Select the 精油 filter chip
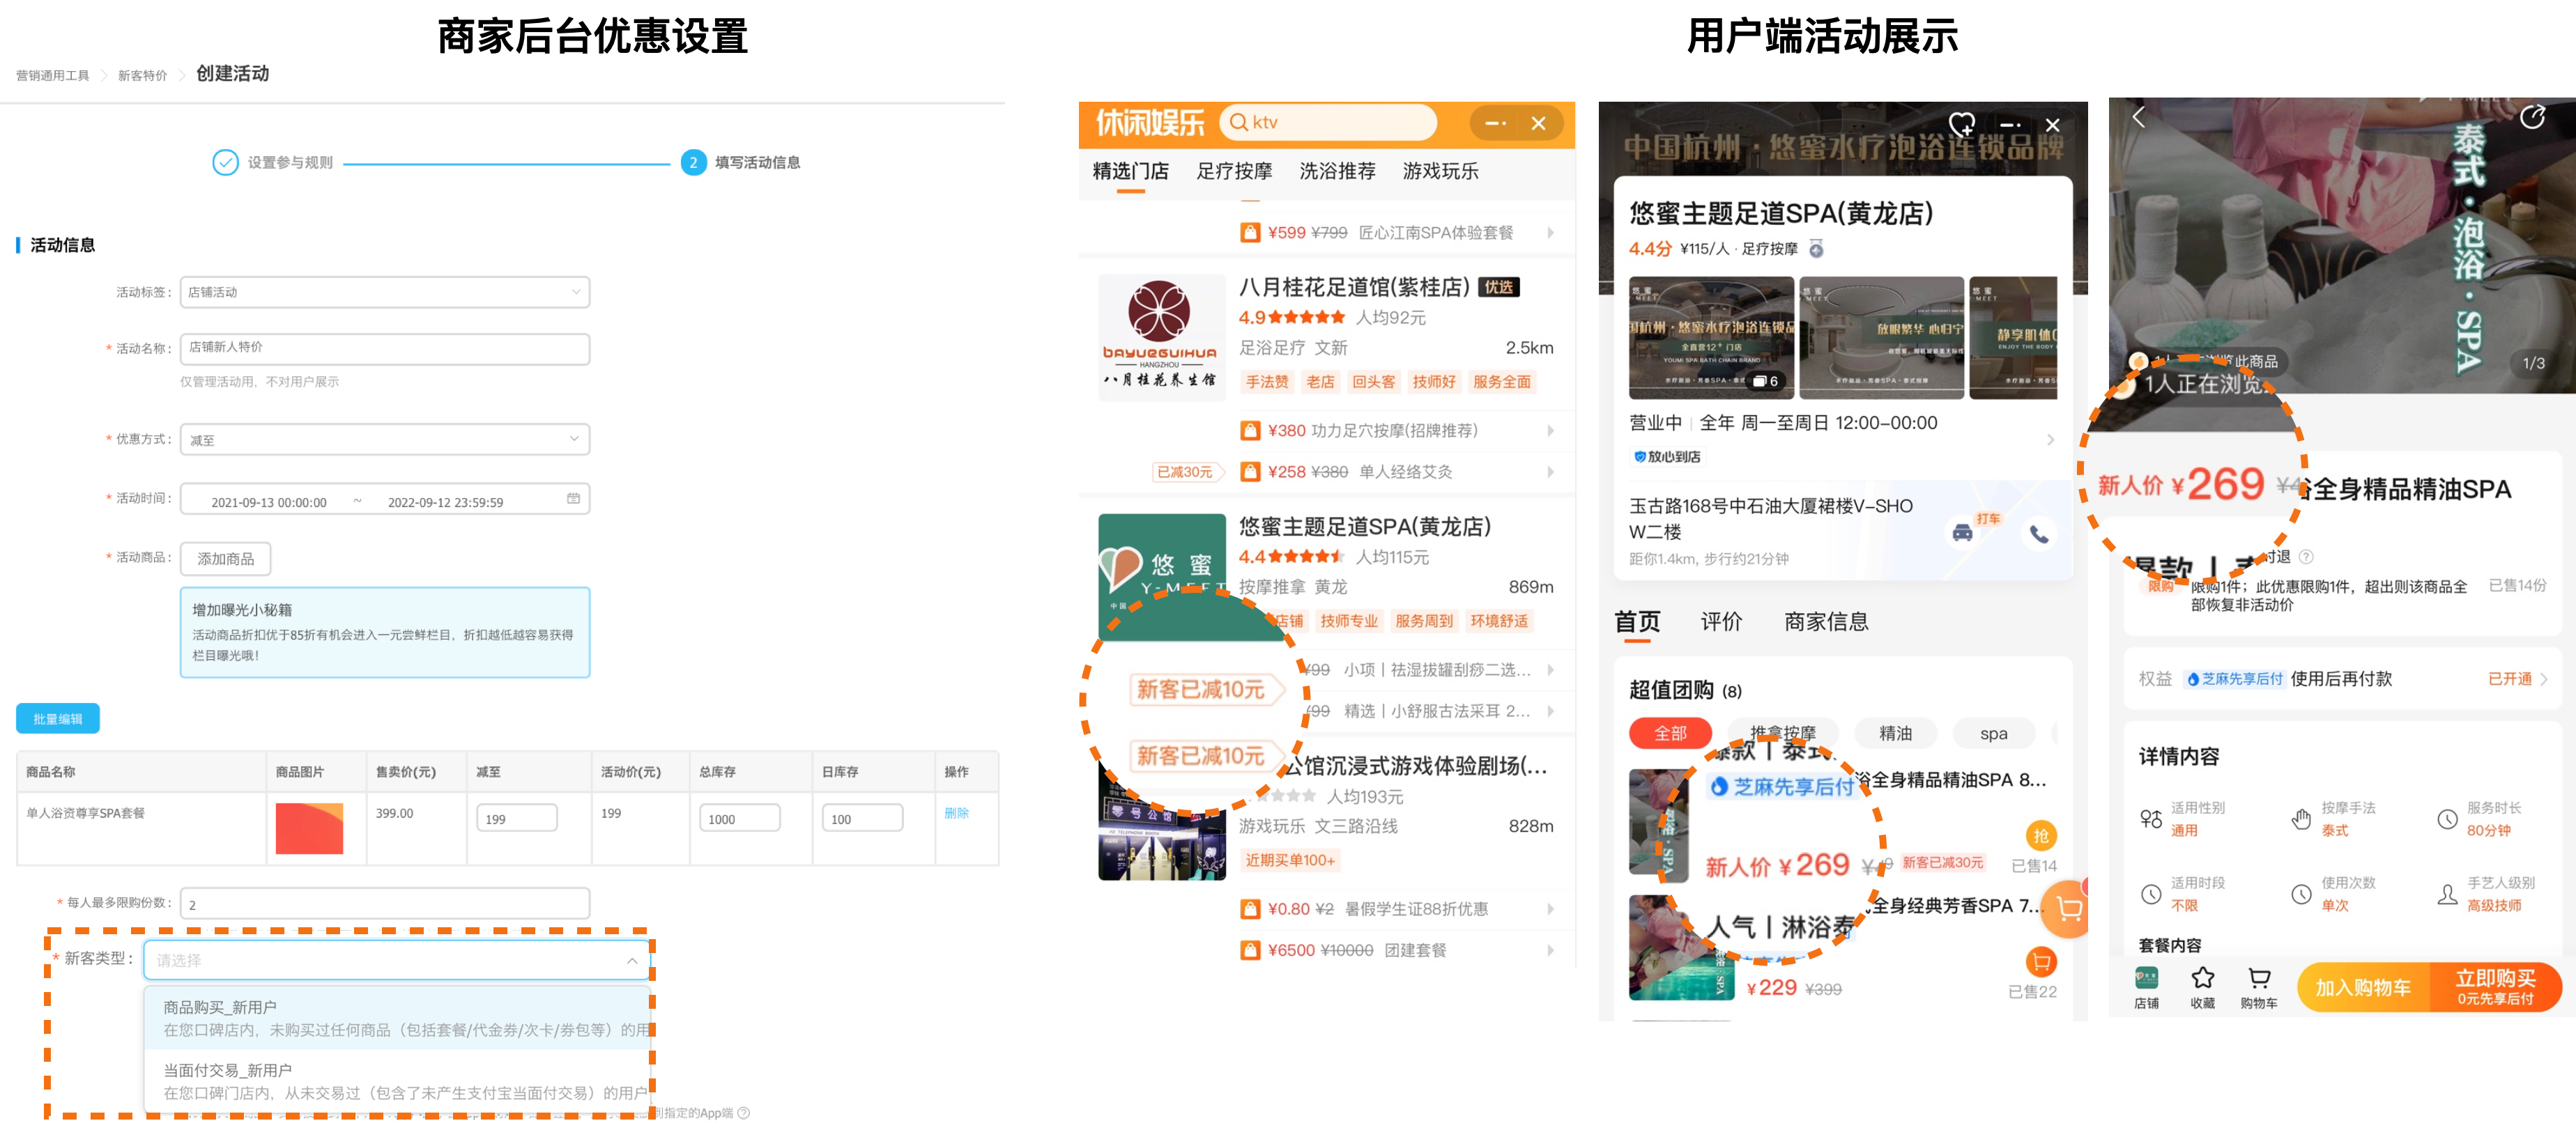Image resolution: width=2576 pixels, height=1130 pixels. point(1895,733)
